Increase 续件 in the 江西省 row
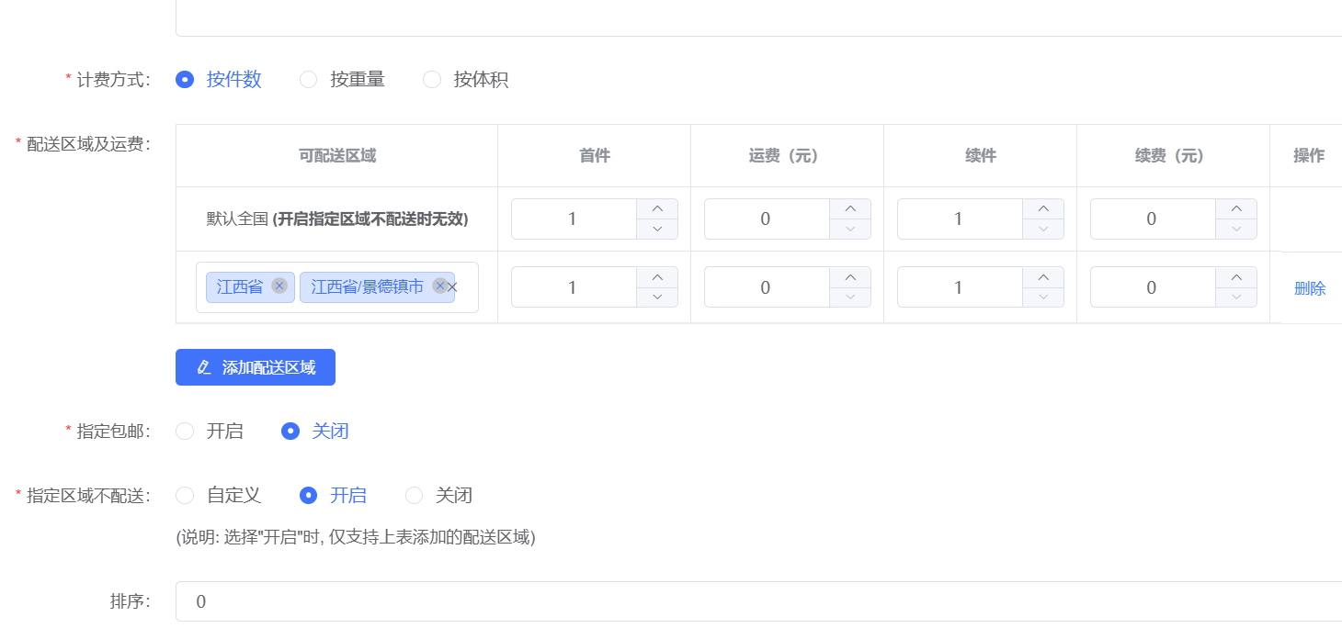 coord(1043,277)
